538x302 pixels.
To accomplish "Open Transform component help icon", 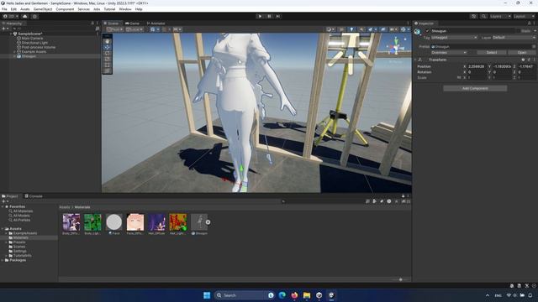I will 523,60.
